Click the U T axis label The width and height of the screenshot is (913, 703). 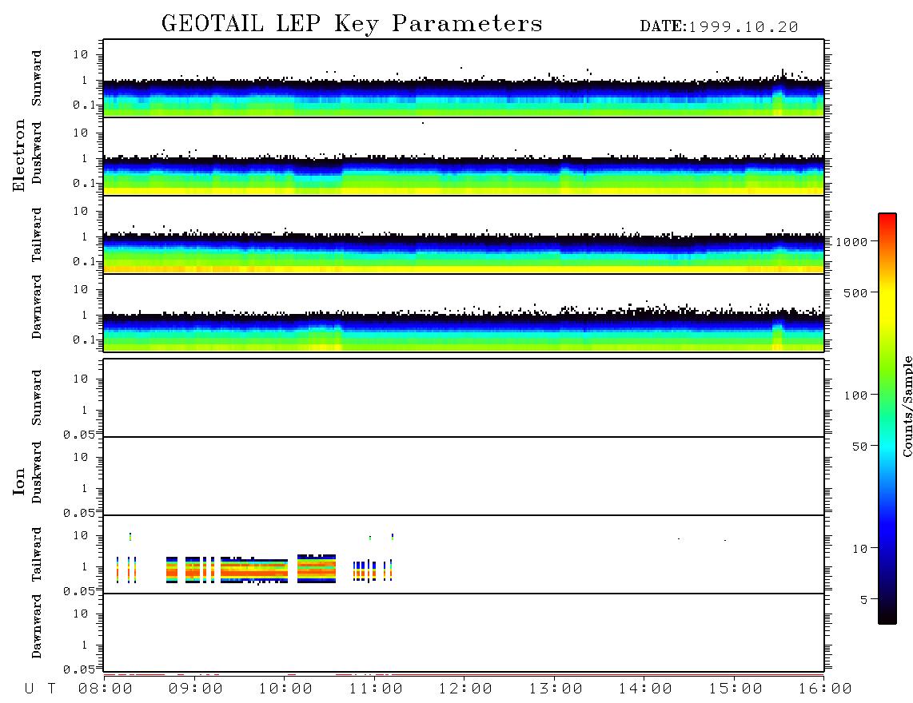click(40, 689)
